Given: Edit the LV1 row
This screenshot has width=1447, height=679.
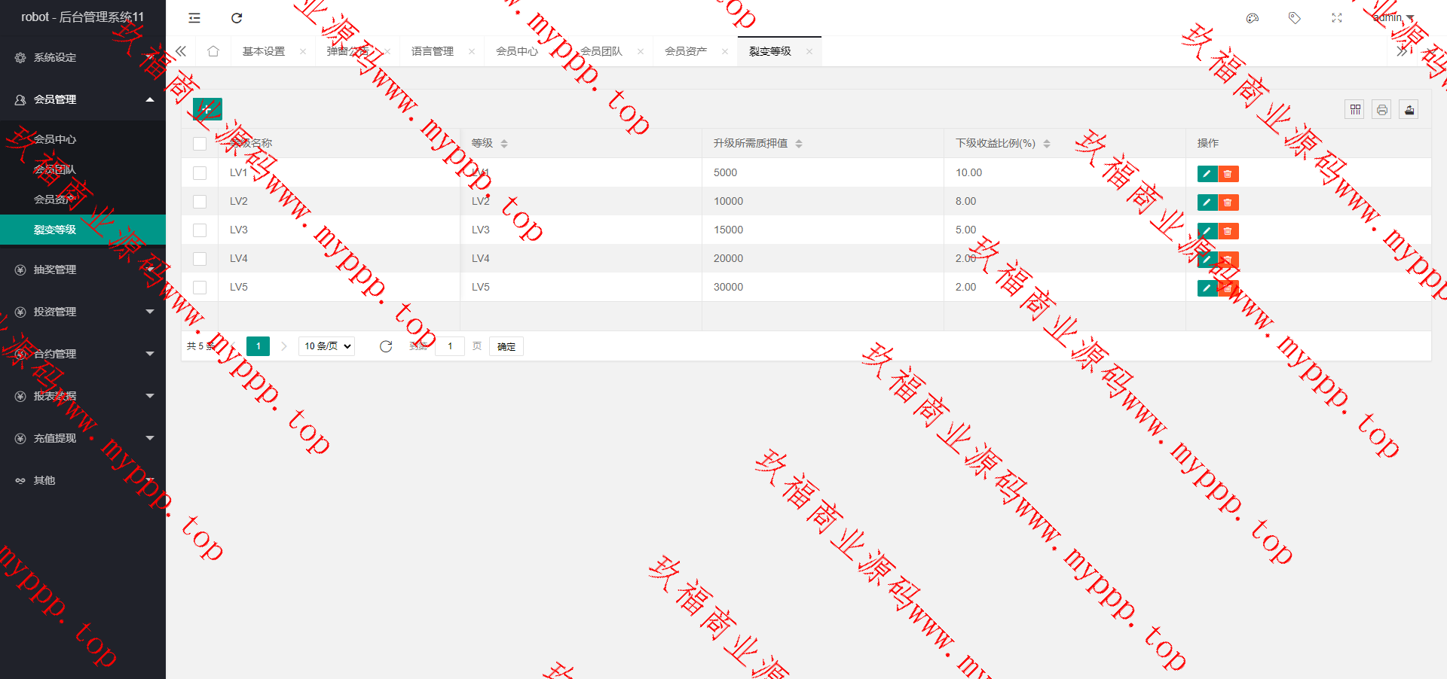Looking at the screenshot, I should (x=1207, y=174).
